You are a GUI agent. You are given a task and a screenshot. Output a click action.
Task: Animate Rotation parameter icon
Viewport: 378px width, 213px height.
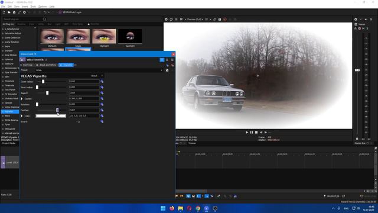[102, 104]
